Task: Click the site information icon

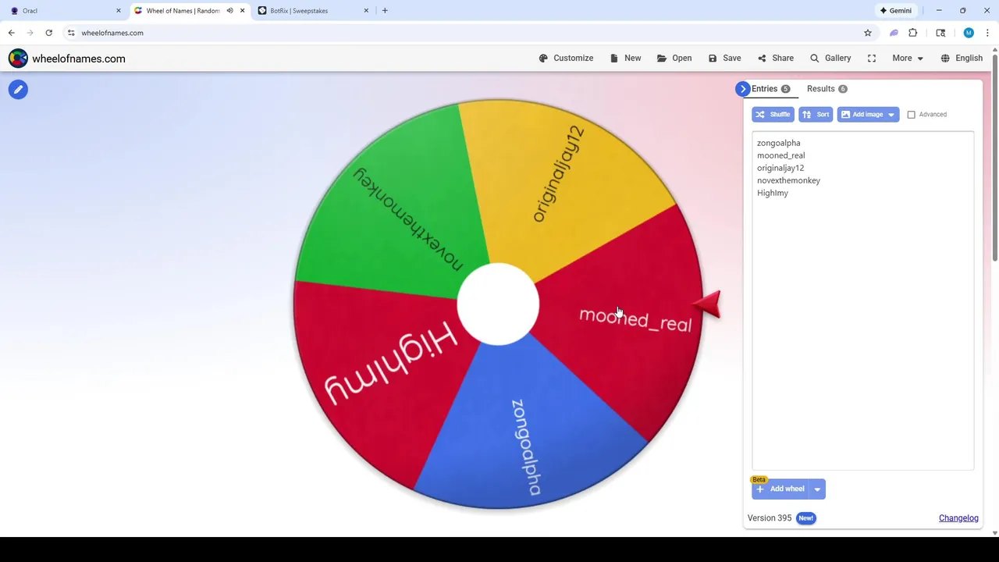Action: point(71,33)
